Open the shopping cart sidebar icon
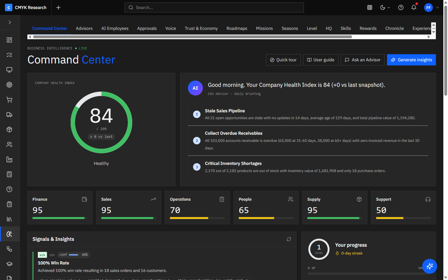 9,100
